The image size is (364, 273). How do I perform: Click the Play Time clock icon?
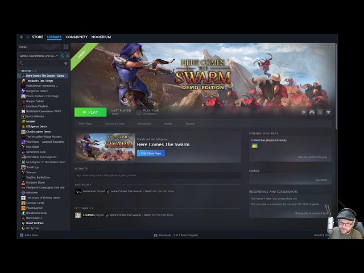pos(139,112)
